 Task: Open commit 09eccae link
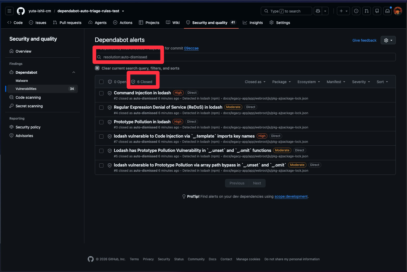point(191,48)
